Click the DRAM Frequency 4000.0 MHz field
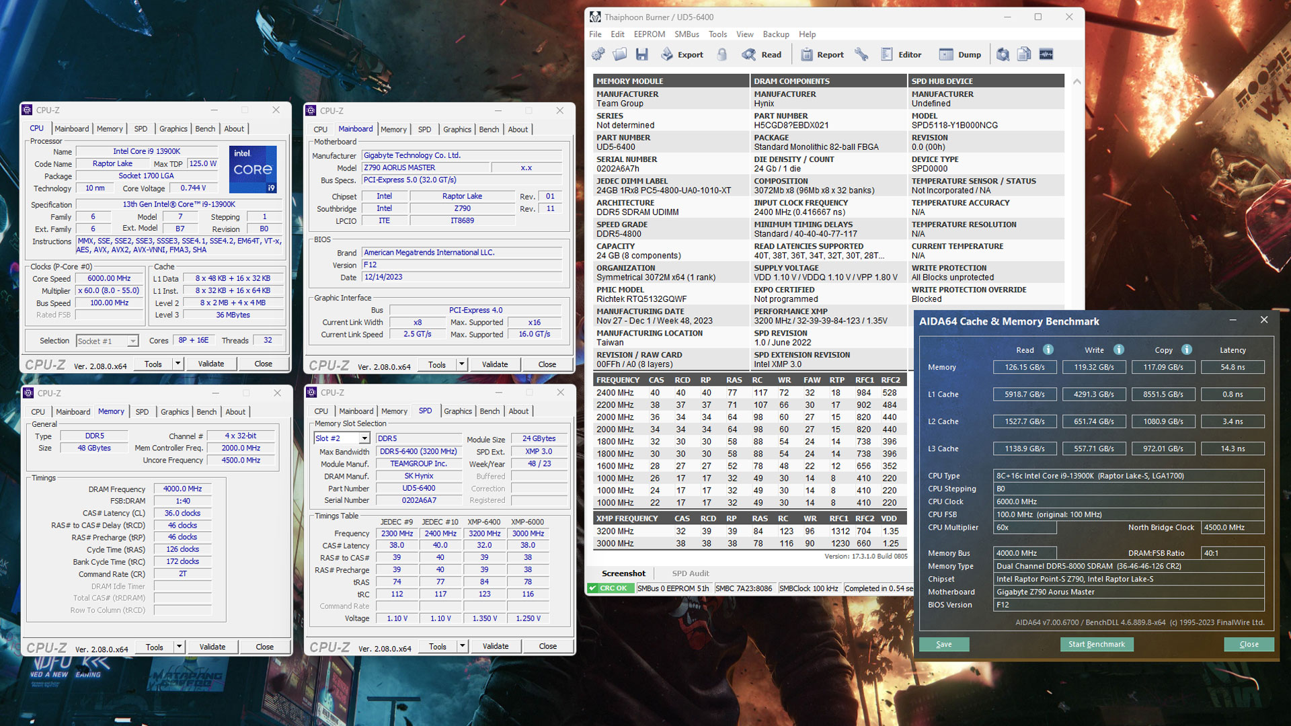Image resolution: width=1291 pixels, height=726 pixels. point(182,489)
